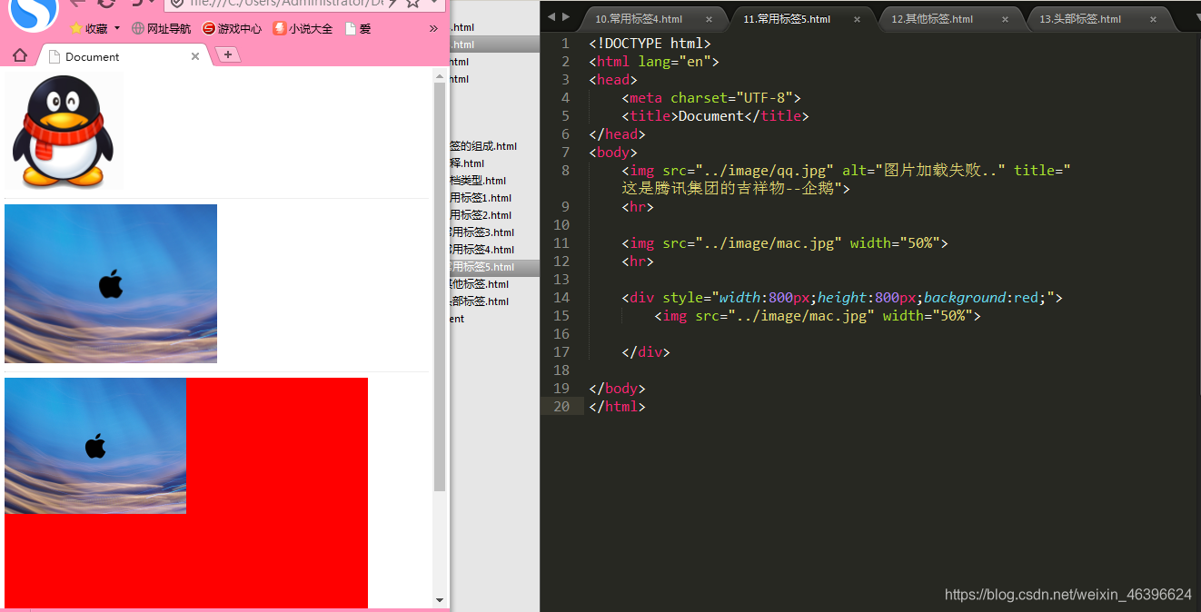
Task: Open 网址导航 bookmark
Action: tap(162, 28)
